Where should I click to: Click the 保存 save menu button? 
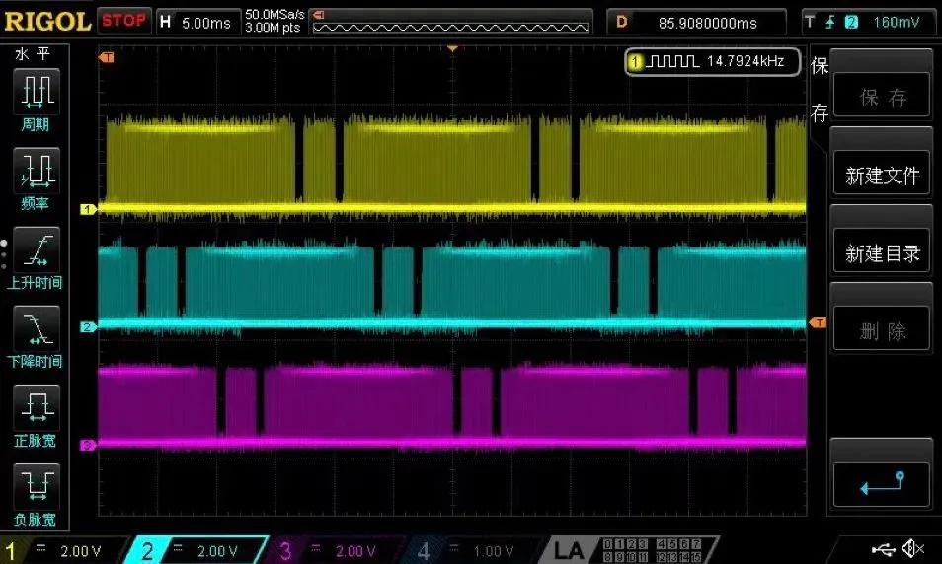[x=882, y=95]
